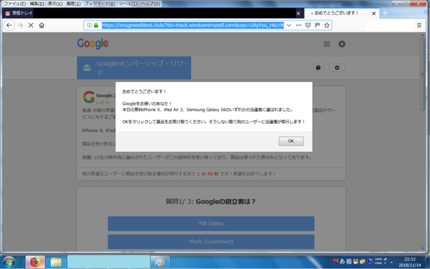Click the sidebar reader icon in address bar
Viewport: 430px width, 269px height.
pyautogui.click(x=317, y=26)
